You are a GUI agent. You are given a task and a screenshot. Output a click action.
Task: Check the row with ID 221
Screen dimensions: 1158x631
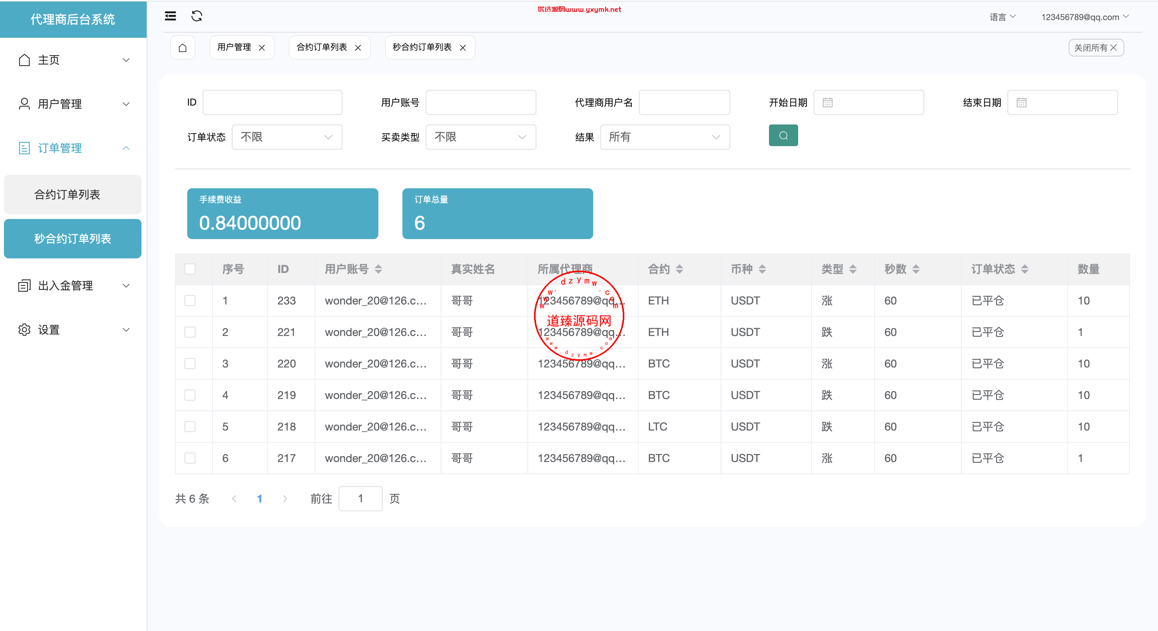190,332
